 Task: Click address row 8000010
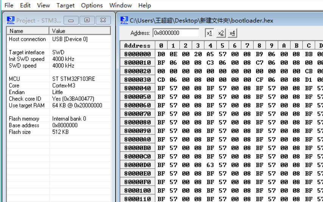tap(137, 63)
